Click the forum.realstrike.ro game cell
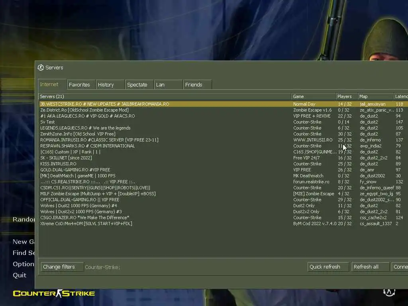 311,182
